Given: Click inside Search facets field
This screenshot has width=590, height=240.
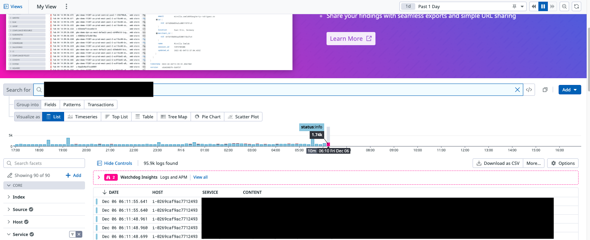Looking at the screenshot, I should coord(44,163).
